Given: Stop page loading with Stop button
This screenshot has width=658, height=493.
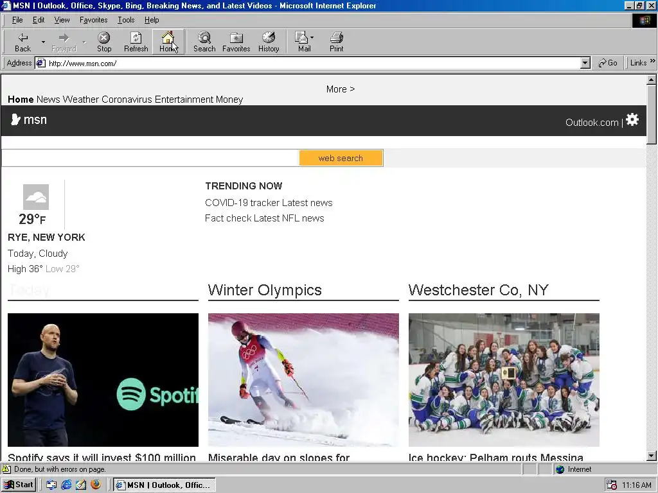Looking at the screenshot, I should coord(104,42).
